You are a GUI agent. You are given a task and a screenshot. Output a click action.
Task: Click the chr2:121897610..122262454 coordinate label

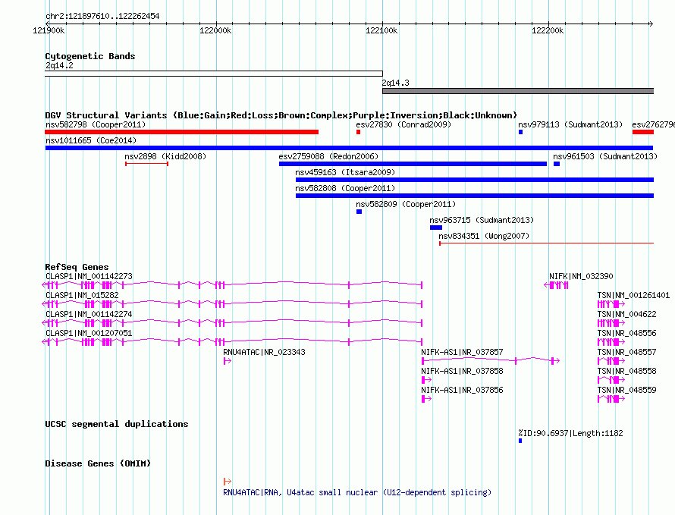click(x=102, y=16)
